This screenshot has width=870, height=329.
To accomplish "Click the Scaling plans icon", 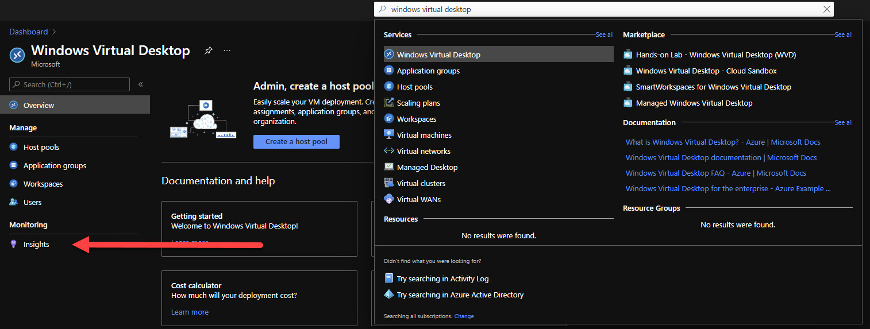I will [x=389, y=103].
